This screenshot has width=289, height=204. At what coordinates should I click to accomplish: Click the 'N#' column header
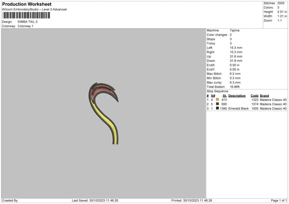click(x=213, y=96)
